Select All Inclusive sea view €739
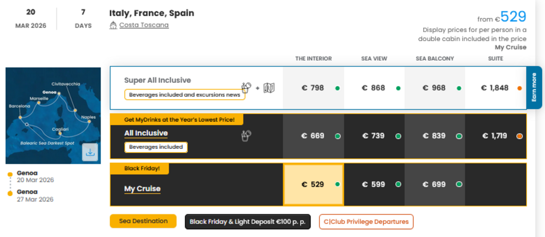This screenshot has height=237, width=545. click(x=374, y=136)
